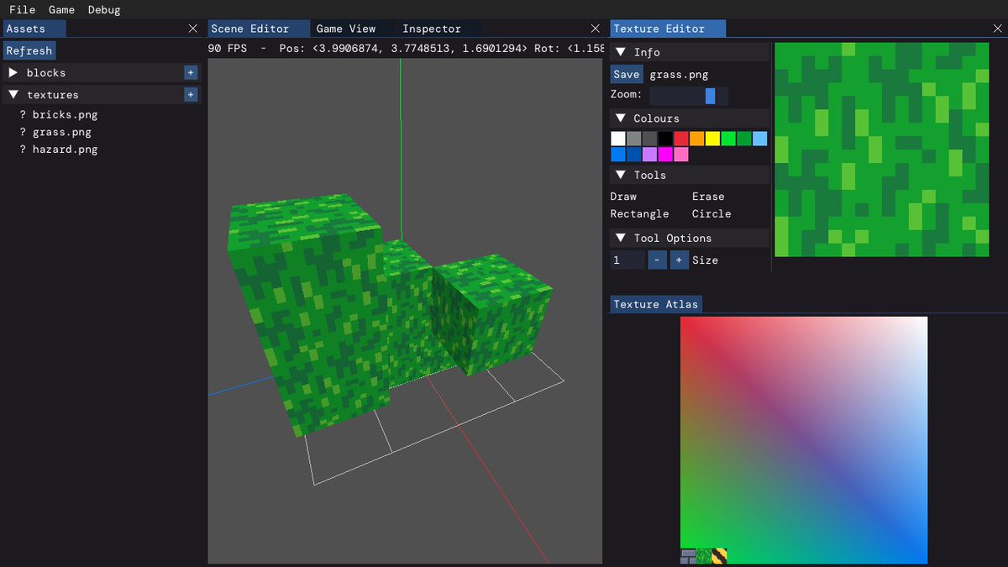The image size is (1008, 567).
Task: Expand the blocks folder
Action: [x=13, y=73]
